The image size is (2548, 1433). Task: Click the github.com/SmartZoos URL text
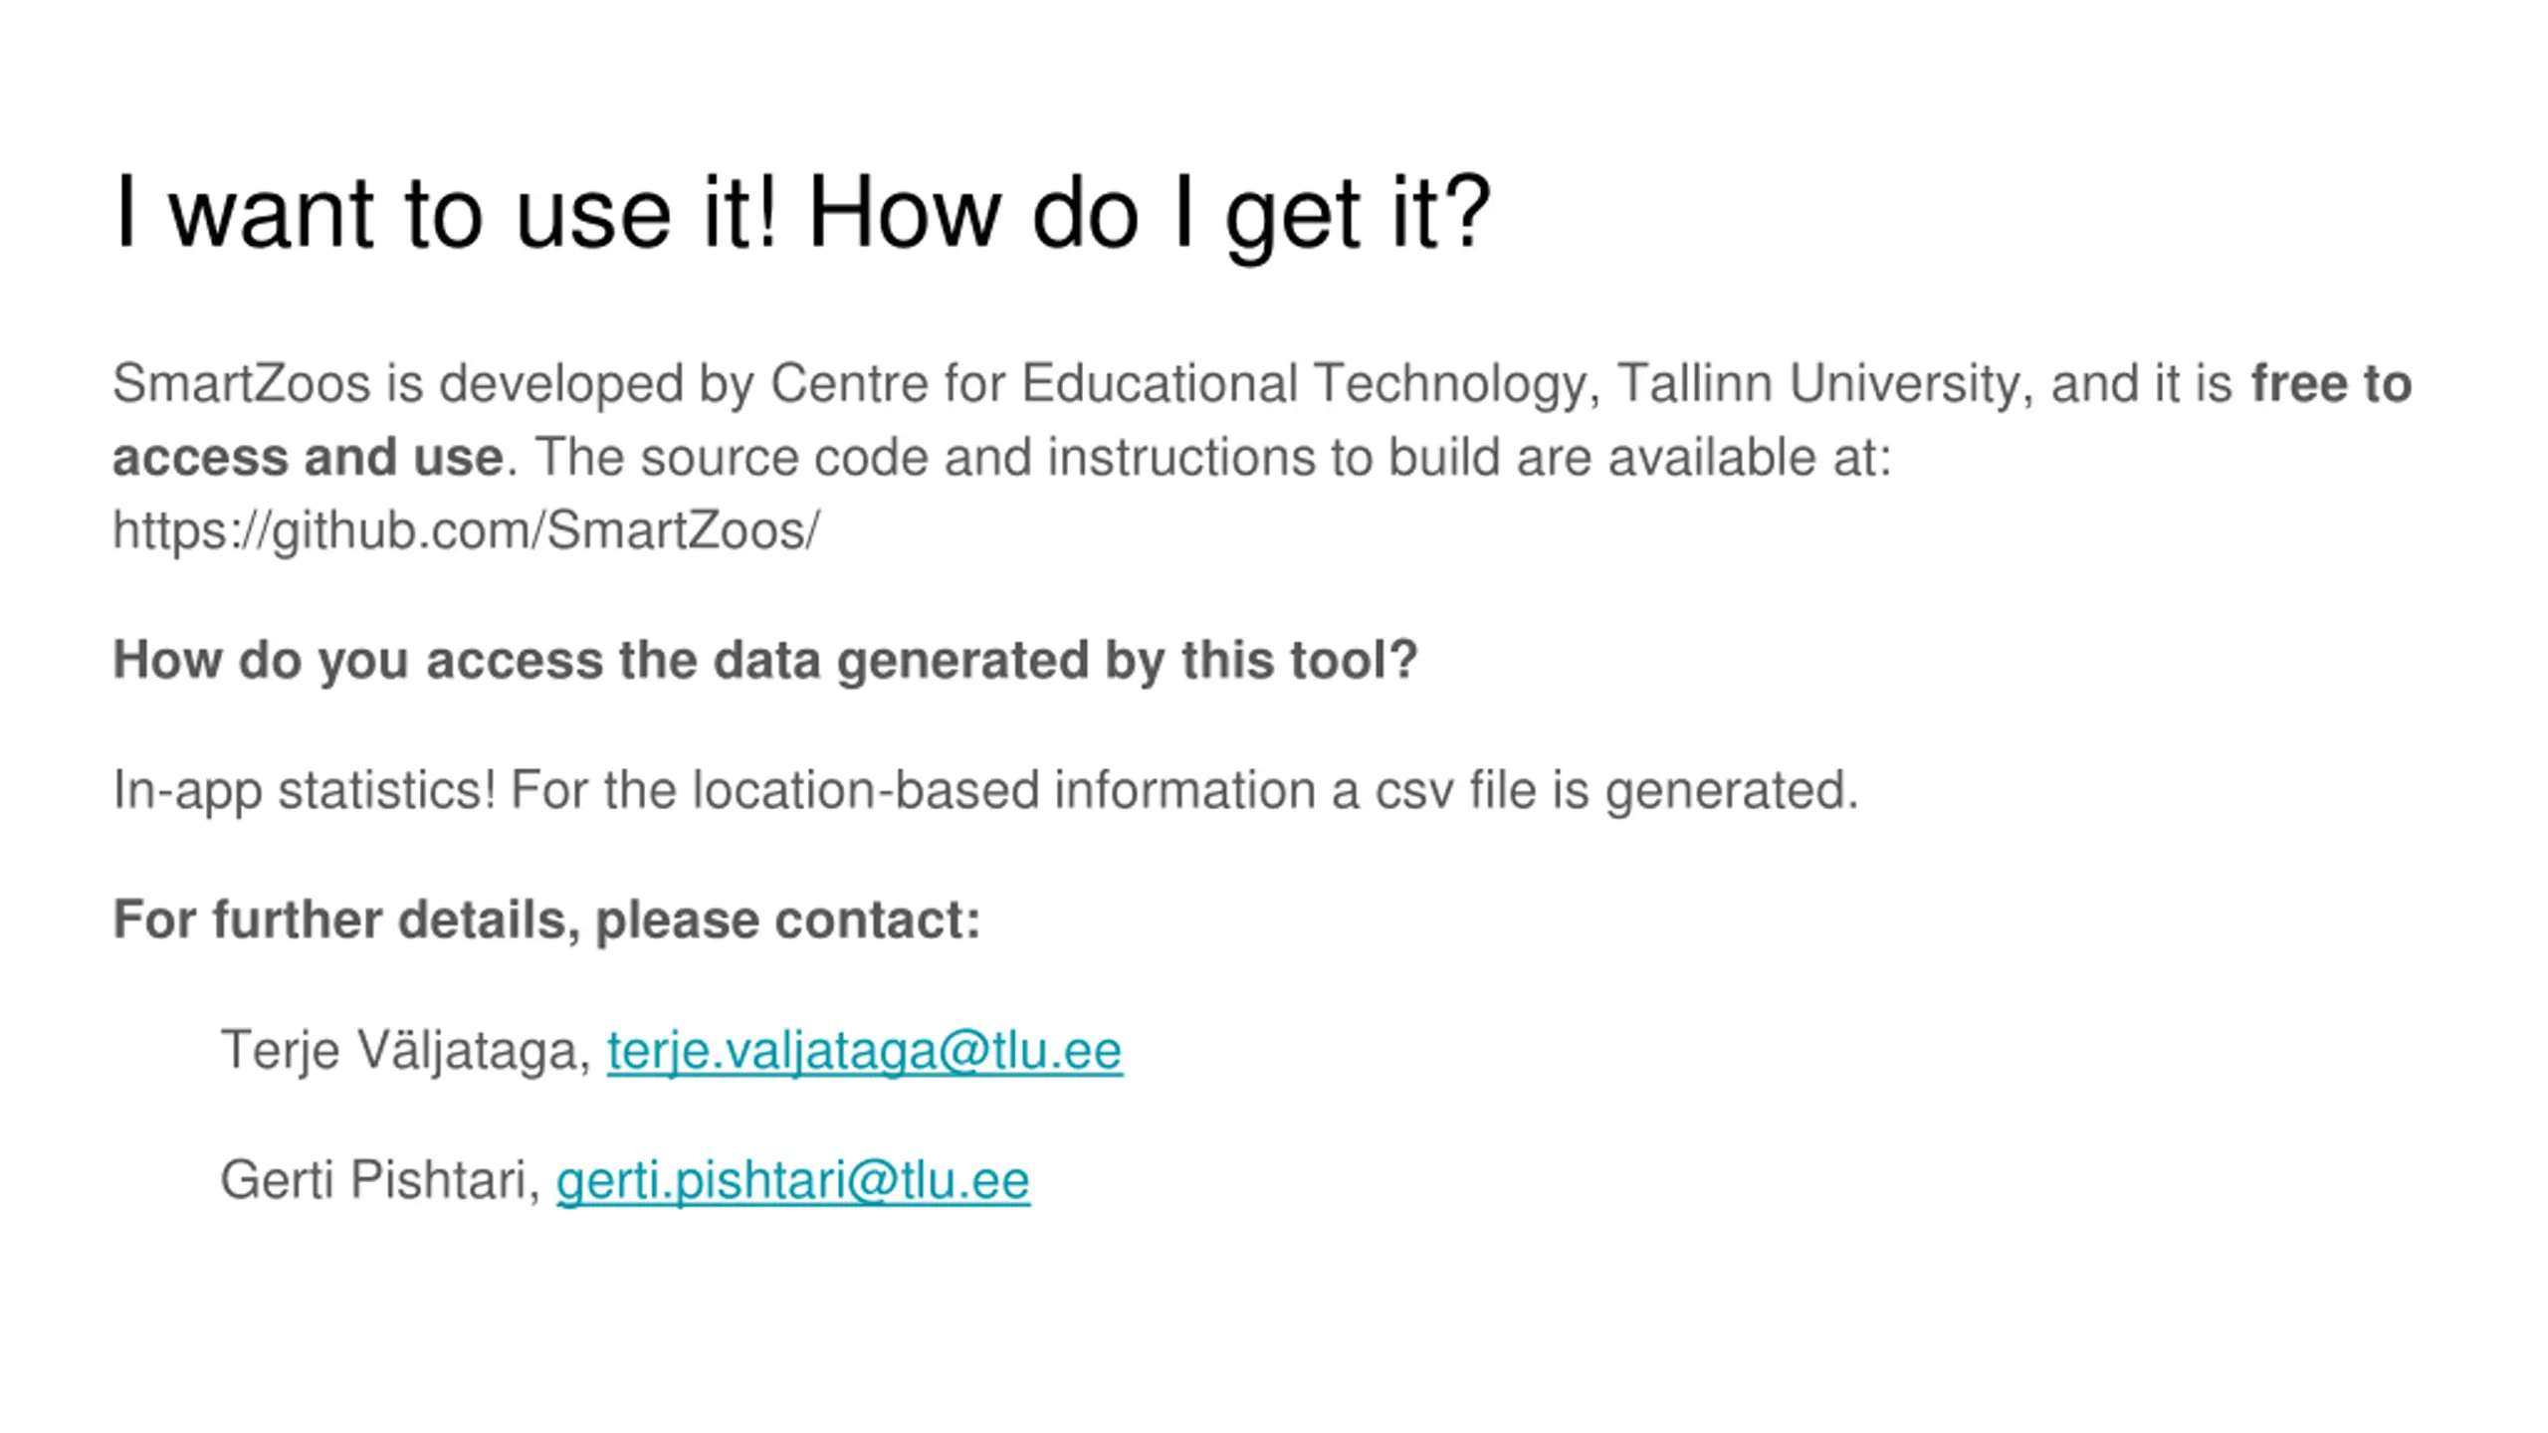click(466, 530)
